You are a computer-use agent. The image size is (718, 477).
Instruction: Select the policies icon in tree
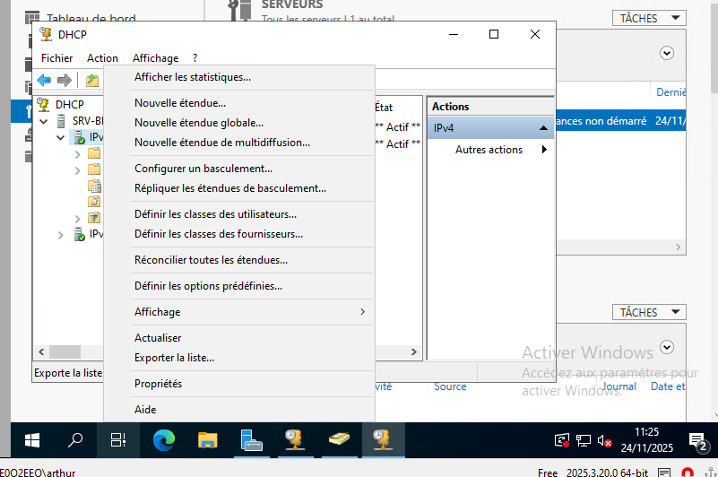94,202
